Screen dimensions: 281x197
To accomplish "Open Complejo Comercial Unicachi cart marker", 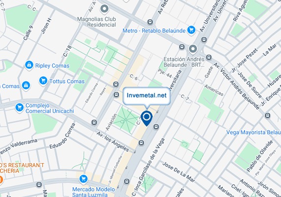I will coord(19,108).
